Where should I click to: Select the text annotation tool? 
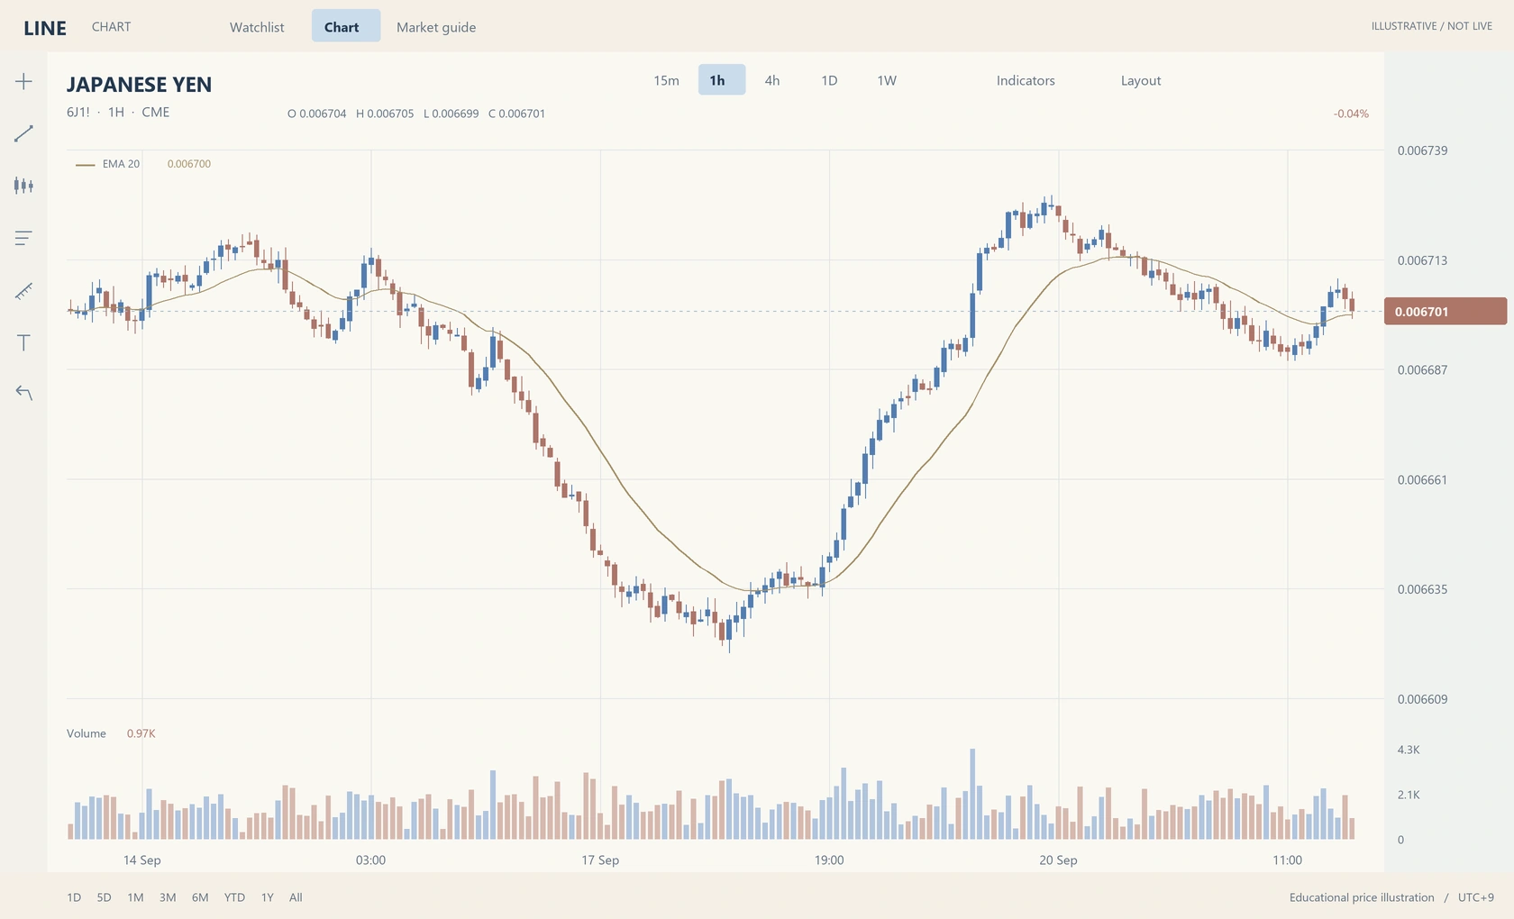coord(24,342)
